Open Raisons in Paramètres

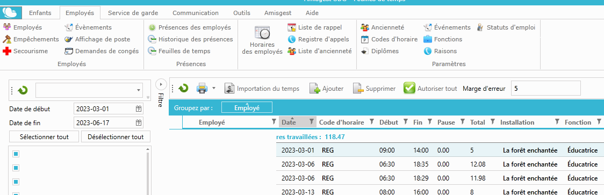coord(440,51)
